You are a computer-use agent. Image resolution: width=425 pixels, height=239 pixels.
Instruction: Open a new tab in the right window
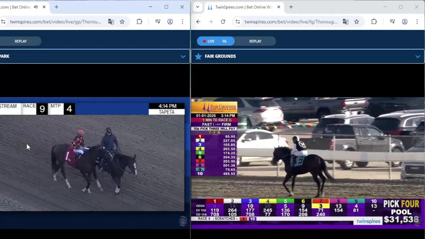coord(291,7)
